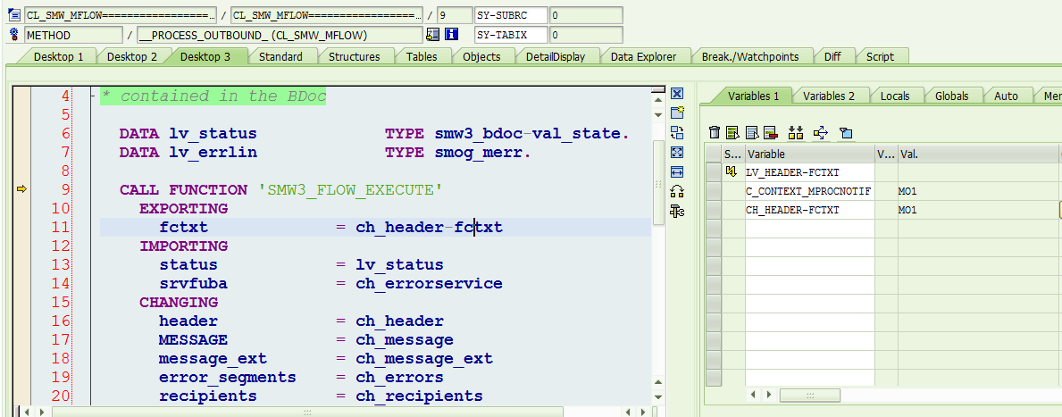Screen dimensions: 1062x417
Task: Click the funnel filter icon in Variables toolbar
Action: (845, 133)
